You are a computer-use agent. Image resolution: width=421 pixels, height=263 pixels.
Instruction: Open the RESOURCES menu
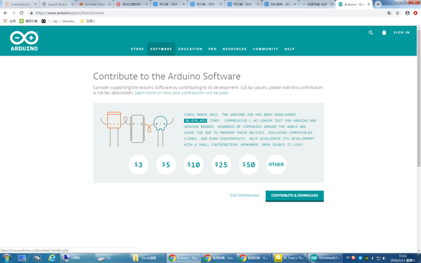tap(234, 49)
